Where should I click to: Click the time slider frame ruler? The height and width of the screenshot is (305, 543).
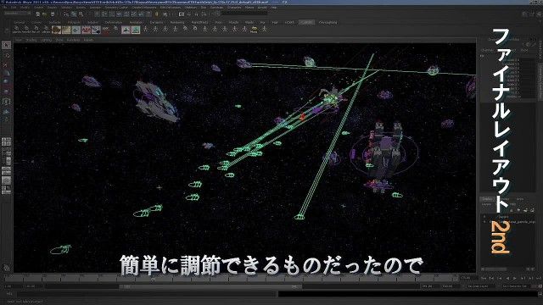232,278
